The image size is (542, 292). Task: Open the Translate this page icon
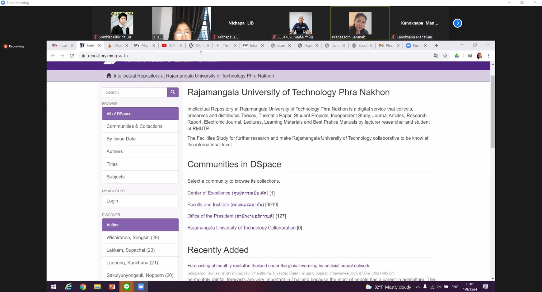click(x=436, y=56)
